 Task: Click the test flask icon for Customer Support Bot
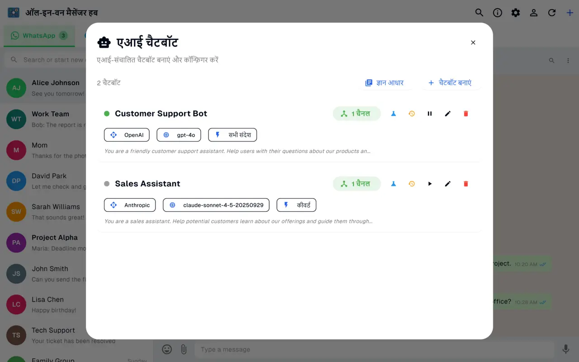(394, 114)
